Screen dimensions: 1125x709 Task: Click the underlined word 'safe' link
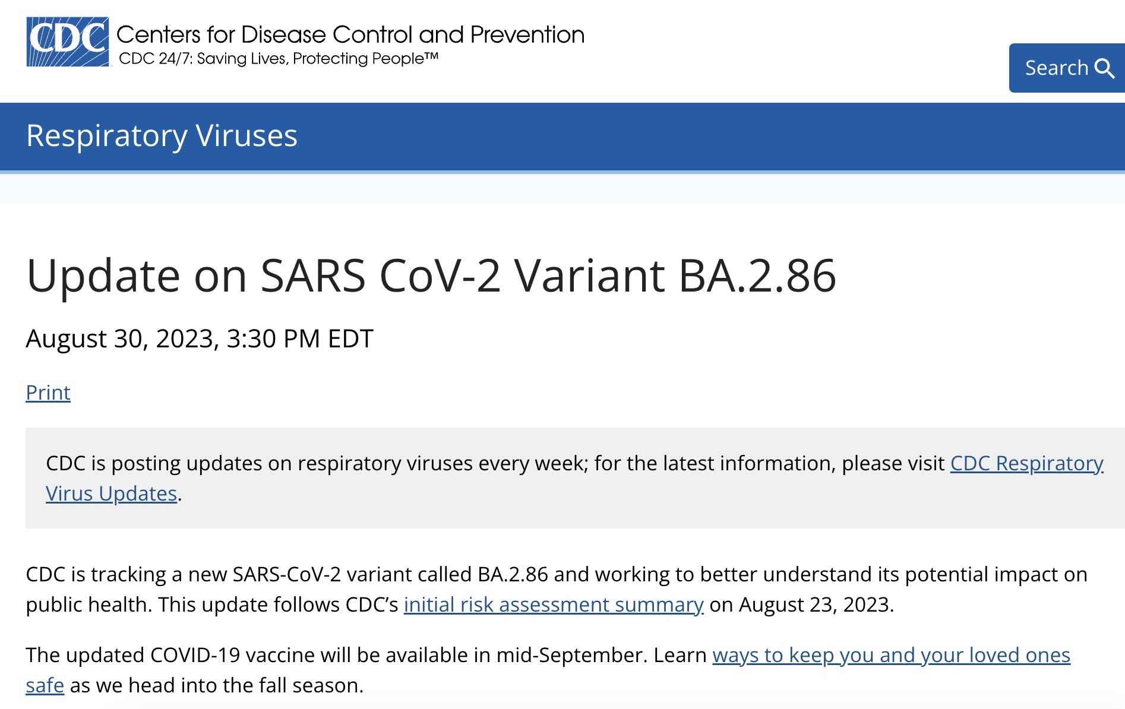point(45,685)
